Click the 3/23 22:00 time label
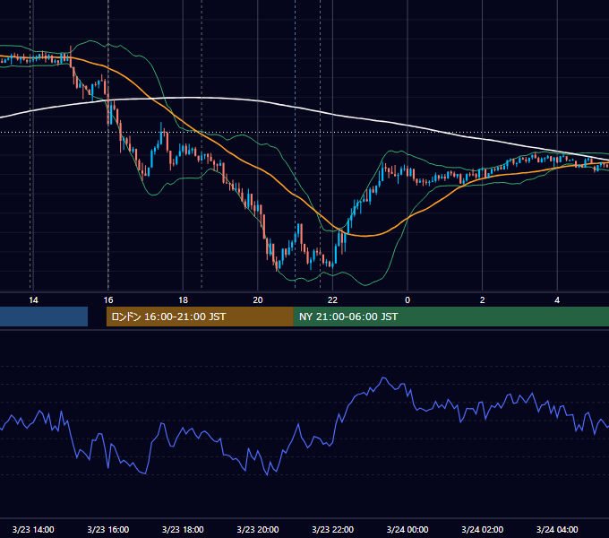 pyautogui.click(x=333, y=529)
